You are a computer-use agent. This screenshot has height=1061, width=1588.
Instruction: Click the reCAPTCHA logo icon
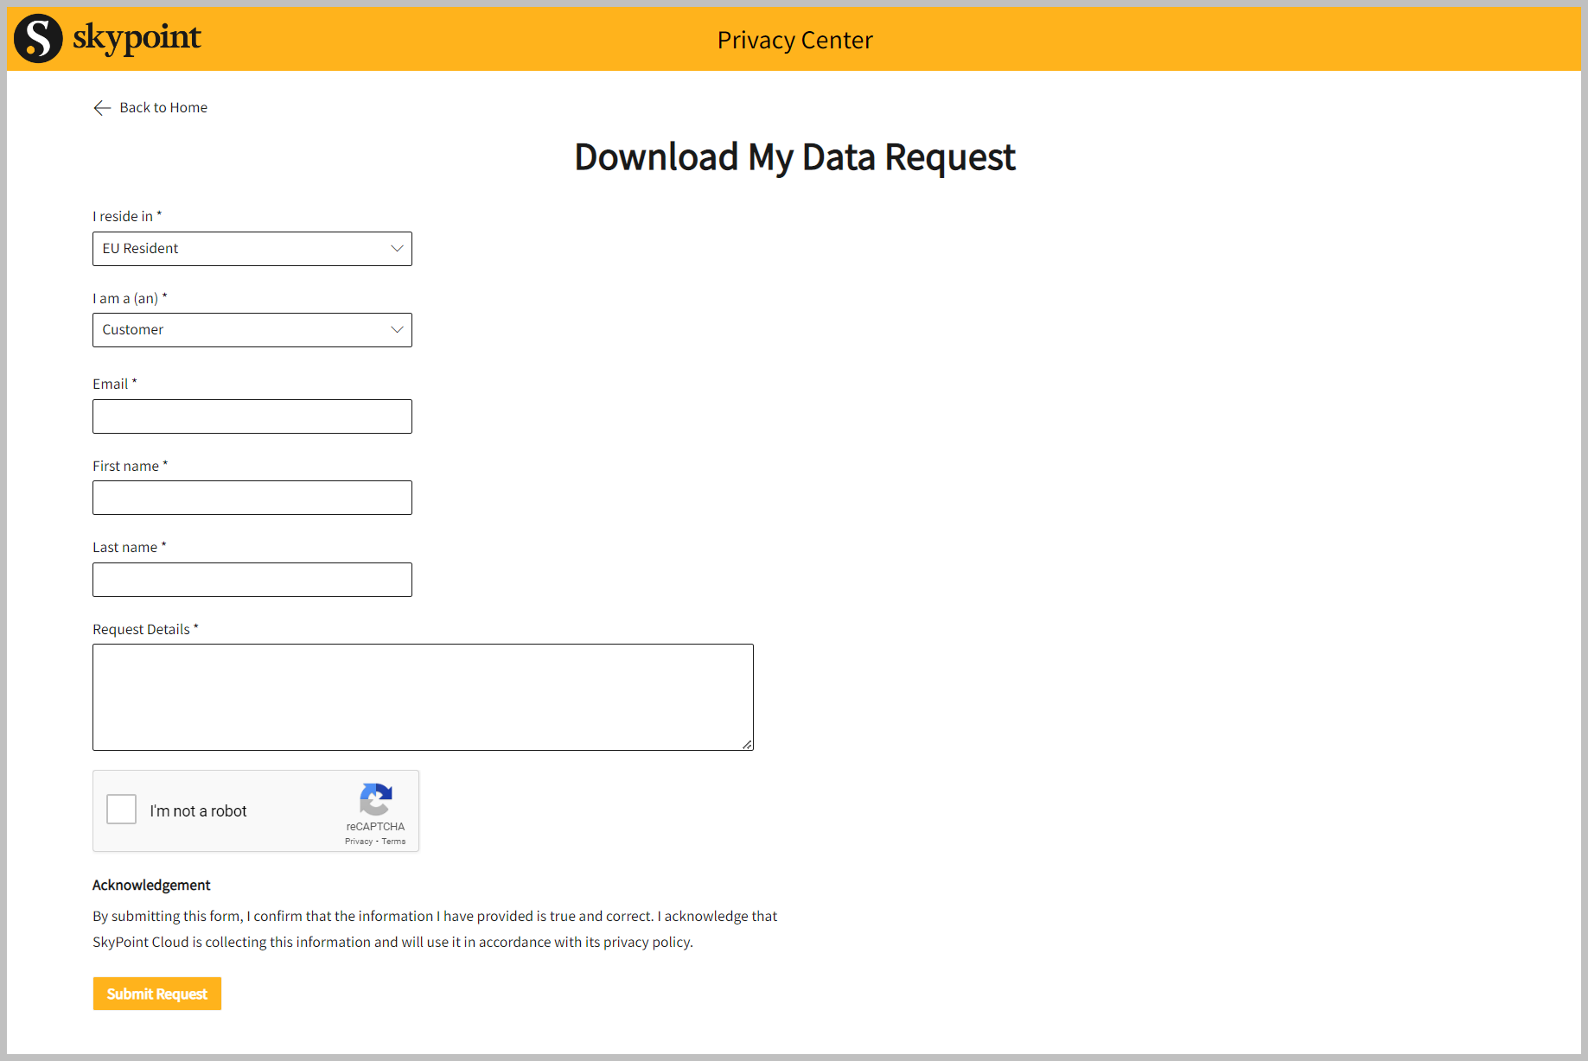[x=376, y=799]
